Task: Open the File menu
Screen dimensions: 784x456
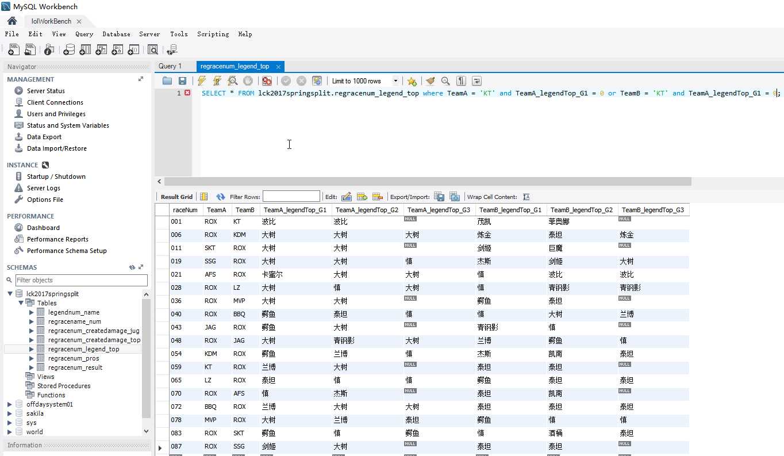Action: tap(11, 34)
